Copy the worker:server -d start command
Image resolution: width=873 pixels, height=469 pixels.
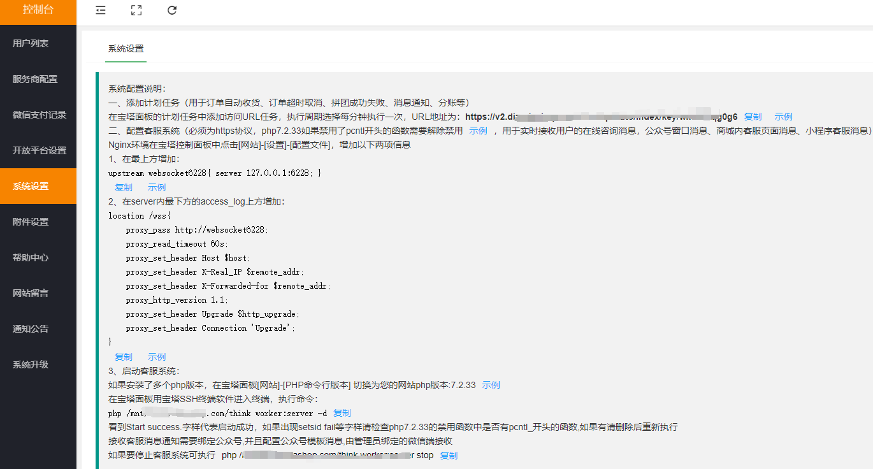[x=342, y=413]
